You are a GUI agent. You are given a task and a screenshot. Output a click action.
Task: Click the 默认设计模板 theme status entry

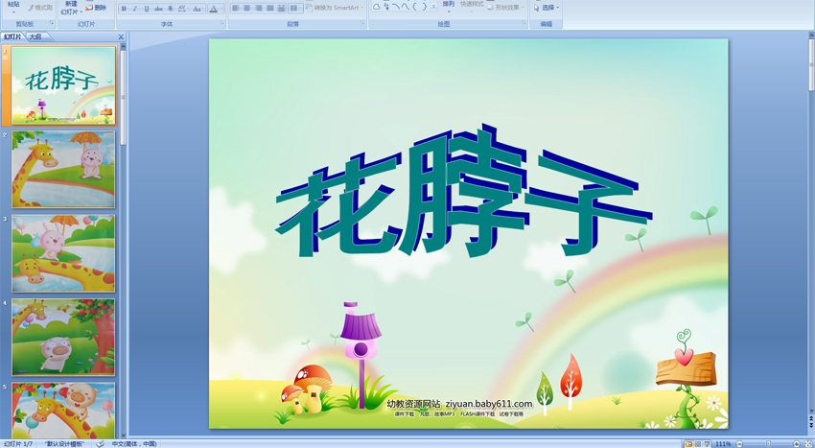coord(64,444)
